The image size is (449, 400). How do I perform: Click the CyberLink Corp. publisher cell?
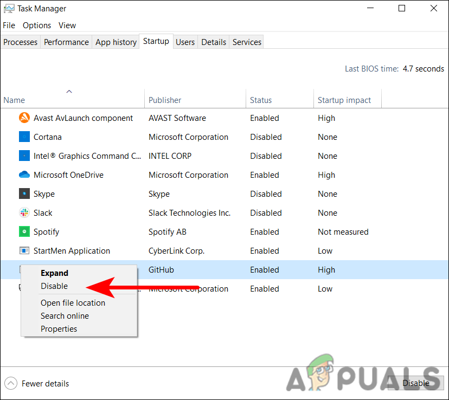point(176,251)
